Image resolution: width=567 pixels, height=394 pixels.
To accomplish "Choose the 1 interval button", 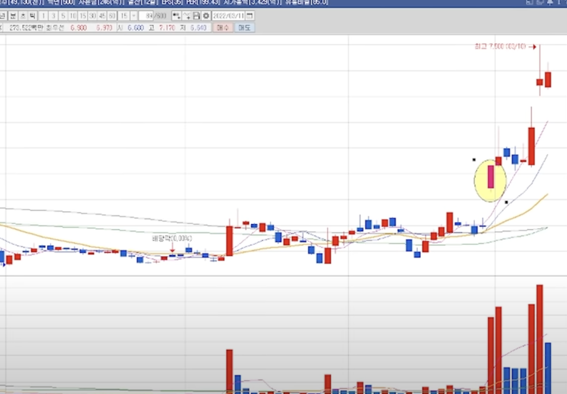I will click(x=43, y=16).
